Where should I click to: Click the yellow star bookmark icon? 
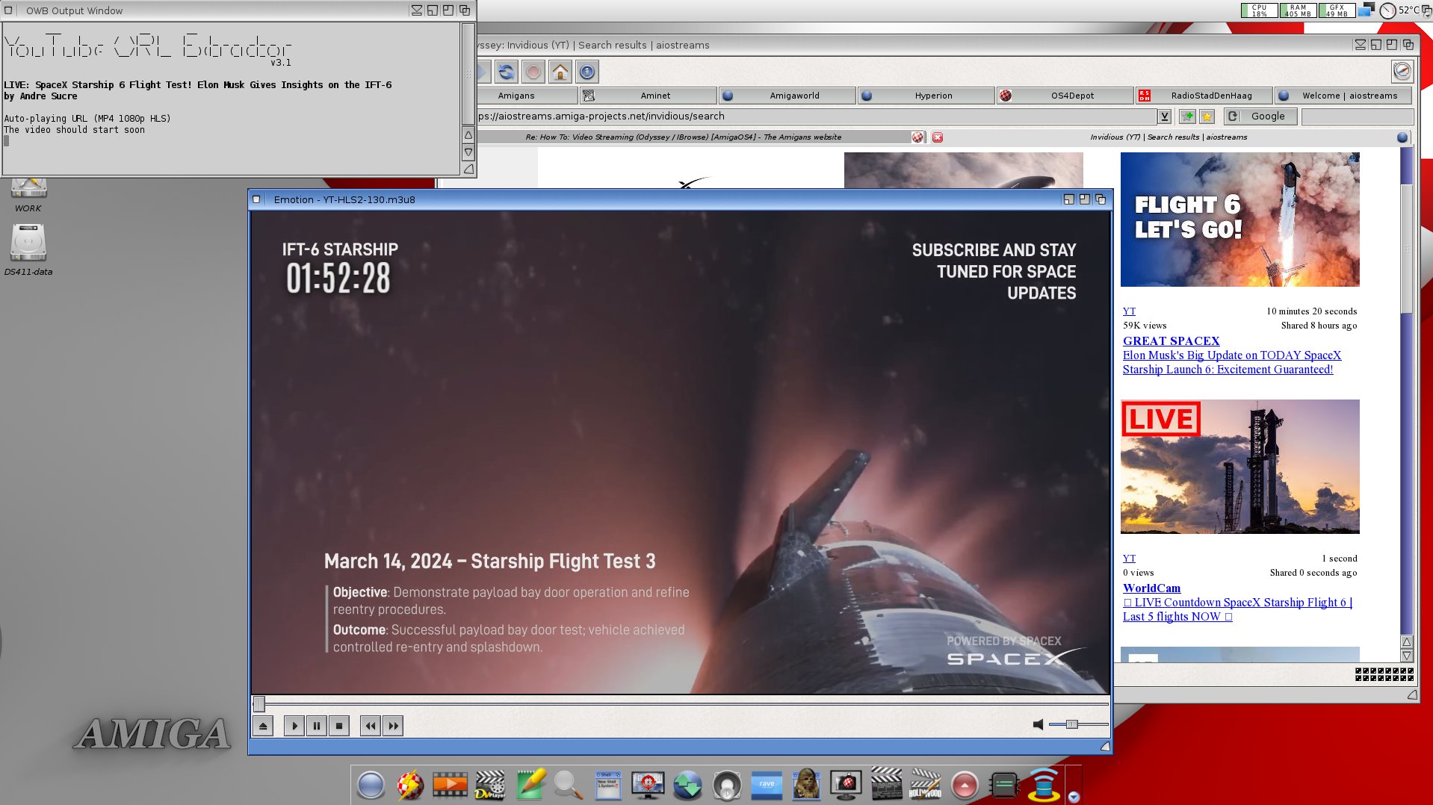point(1207,116)
